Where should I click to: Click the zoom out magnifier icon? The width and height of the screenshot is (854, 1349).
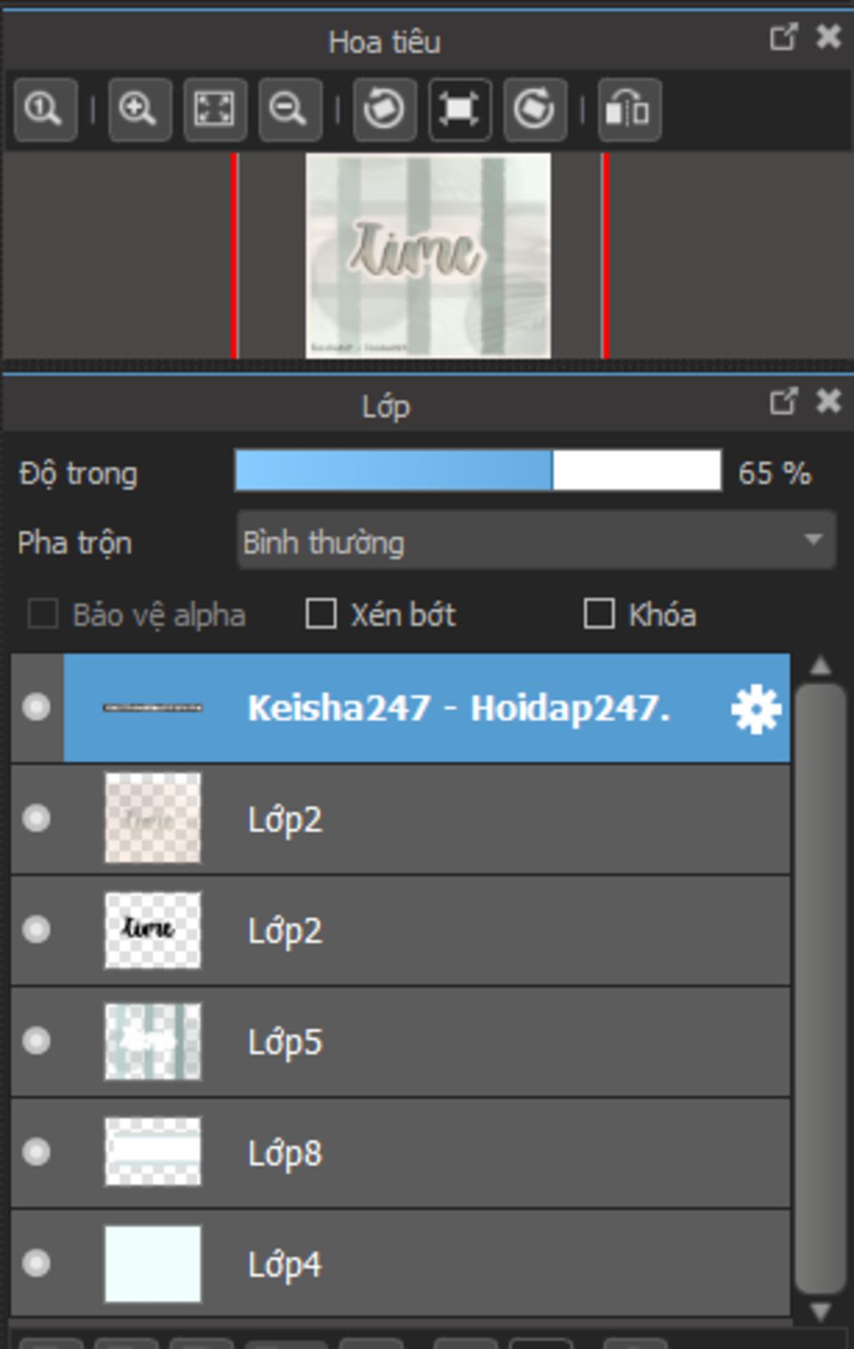[289, 109]
